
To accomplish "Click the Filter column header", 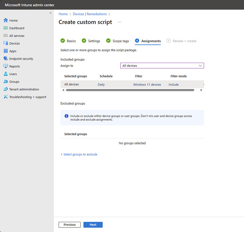I will [139, 76].
